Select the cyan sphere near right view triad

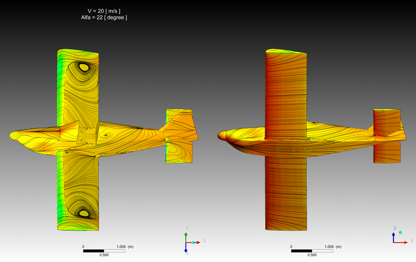tap(401, 232)
